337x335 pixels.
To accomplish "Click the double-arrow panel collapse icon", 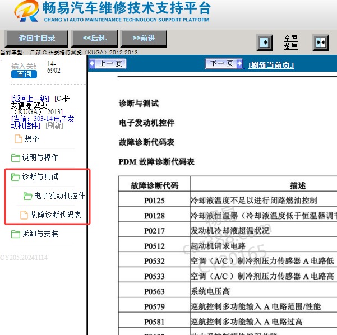I will pos(321,43).
